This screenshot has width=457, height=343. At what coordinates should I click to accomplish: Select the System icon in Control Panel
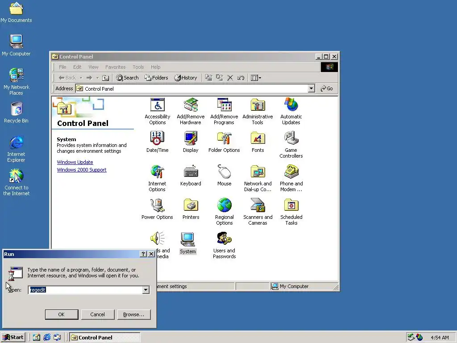point(188,243)
